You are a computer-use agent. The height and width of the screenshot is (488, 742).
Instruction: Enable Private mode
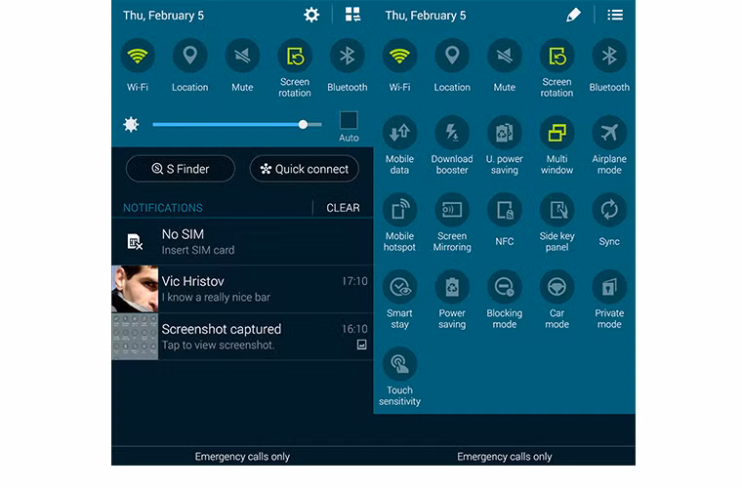click(609, 287)
